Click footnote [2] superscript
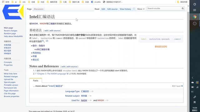The width and height of the screenshot is (200, 112). [47, 41]
